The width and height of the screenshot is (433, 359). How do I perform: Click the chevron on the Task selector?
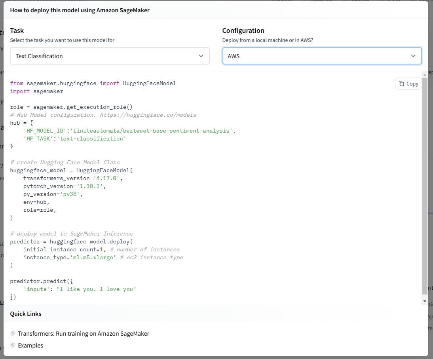(201, 56)
